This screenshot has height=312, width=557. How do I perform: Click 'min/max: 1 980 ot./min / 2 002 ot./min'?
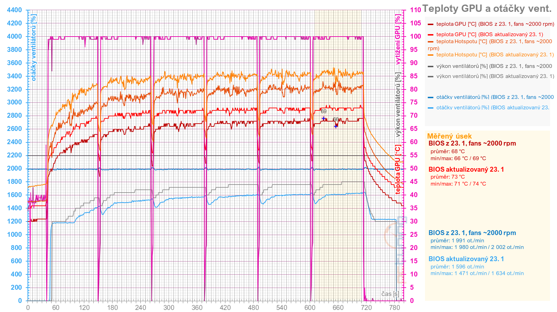[x=477, y=247]
